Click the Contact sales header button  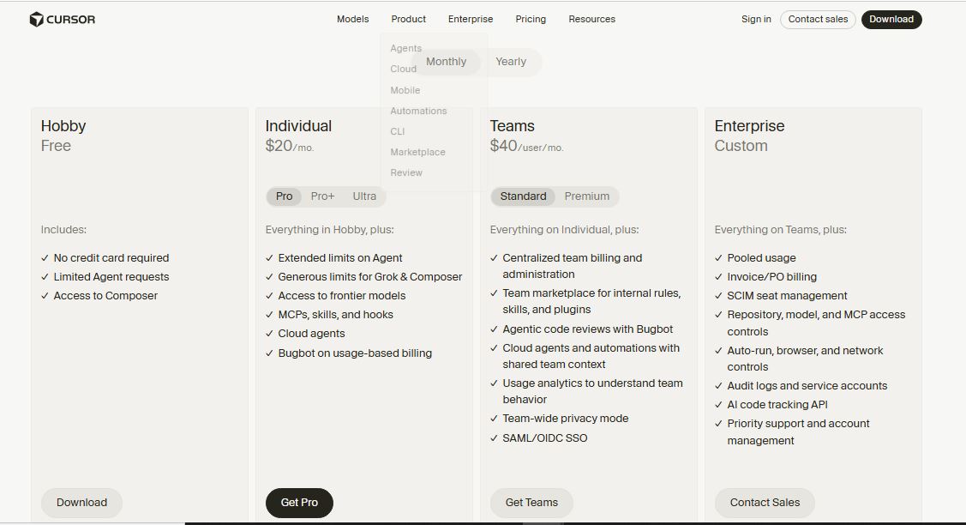coord(818,19)
